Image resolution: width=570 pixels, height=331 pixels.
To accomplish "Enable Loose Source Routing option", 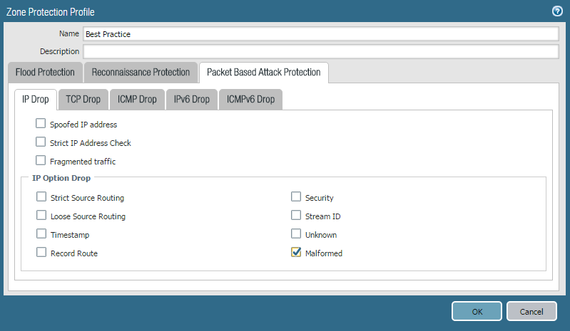I will (41, 216).
